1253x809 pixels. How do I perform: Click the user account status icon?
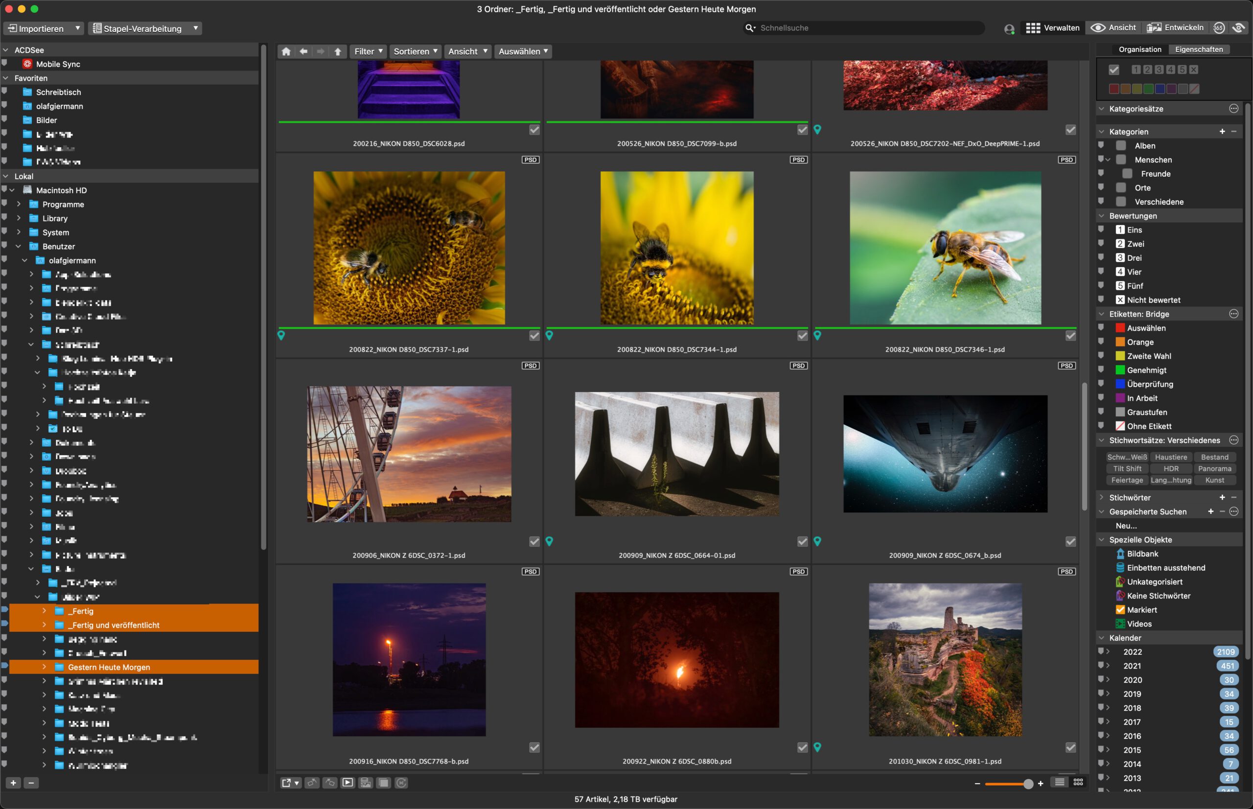coord(1009,29)
